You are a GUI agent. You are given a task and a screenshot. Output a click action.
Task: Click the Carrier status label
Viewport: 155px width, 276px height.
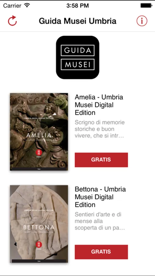coord(13,6)
